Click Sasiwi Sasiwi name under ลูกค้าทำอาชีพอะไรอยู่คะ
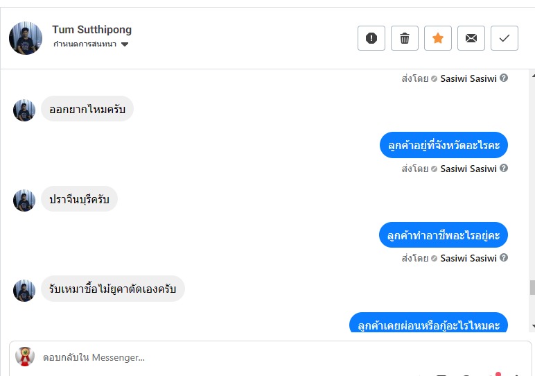This screenshot has height=376, width=535. (468, 258)
